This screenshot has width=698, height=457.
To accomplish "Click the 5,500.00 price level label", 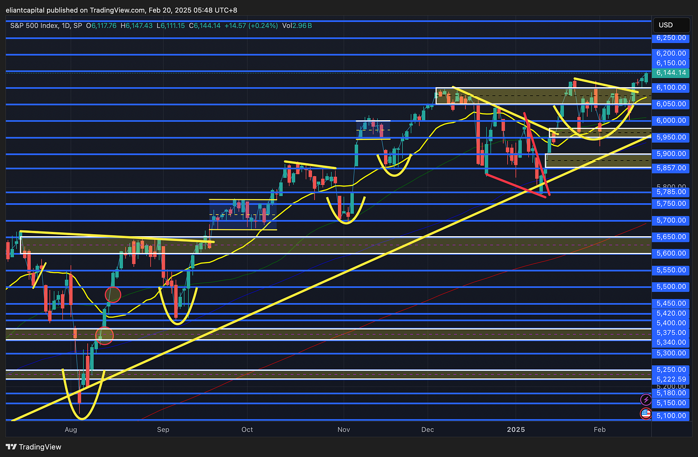I will [671, 287].
